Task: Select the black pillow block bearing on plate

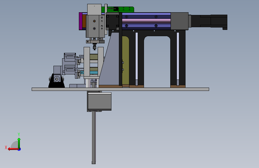Action: 56,81
